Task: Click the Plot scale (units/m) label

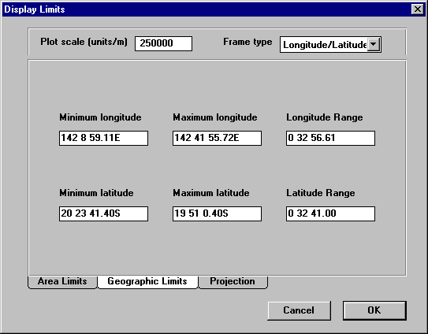Action: tap(84, 42)
